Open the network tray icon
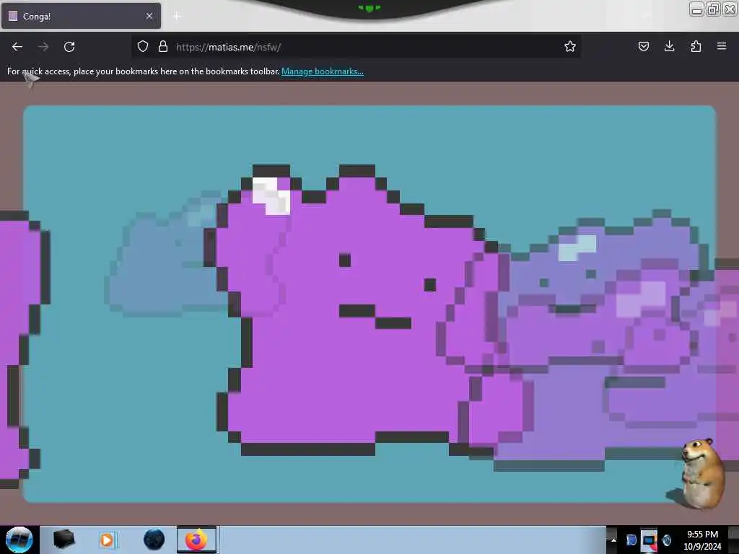The image size is (739, 554). [x=649, y=540]
